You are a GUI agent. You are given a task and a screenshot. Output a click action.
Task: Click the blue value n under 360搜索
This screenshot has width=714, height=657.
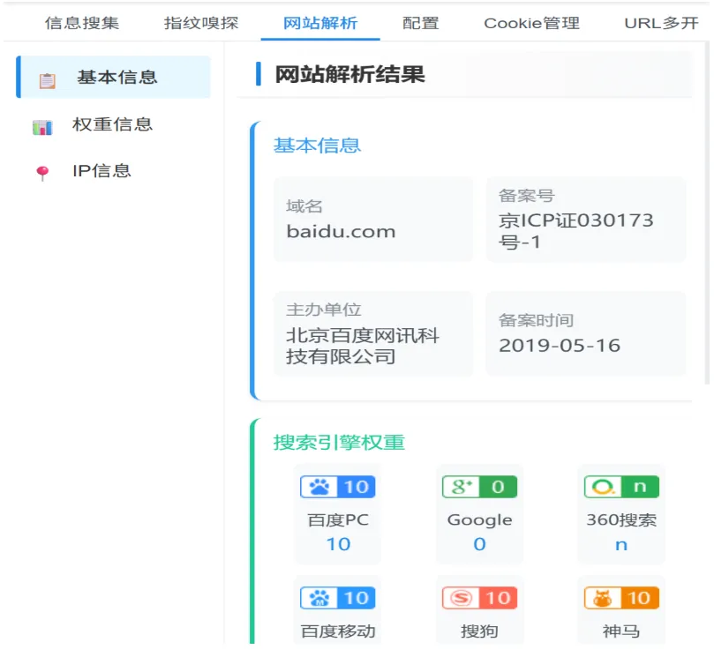coord(621,545)
